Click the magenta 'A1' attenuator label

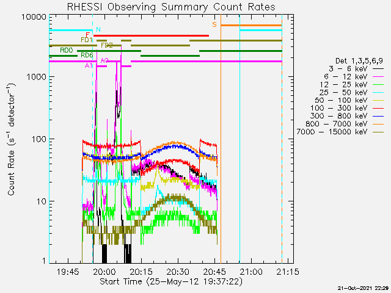click(x=89, y=66)
